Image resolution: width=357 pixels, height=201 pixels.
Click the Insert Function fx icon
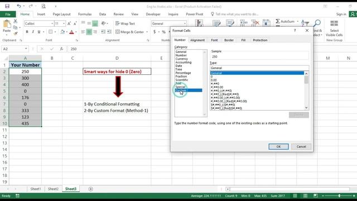tap(61, 49)
